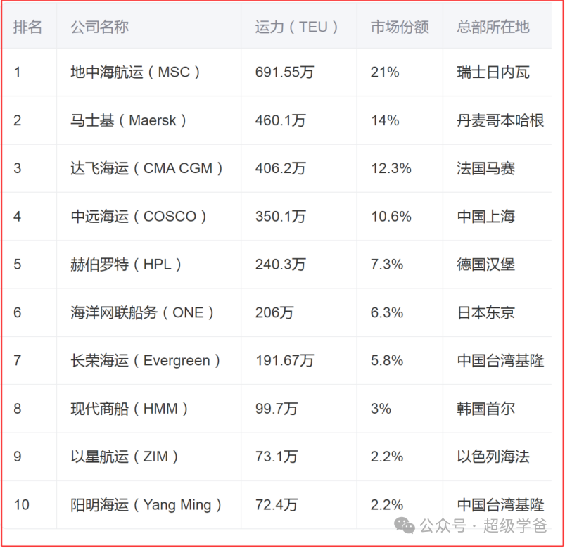Click the 公司名称 column header
This screenshot has width=565, height=548.
pos(99,27)
